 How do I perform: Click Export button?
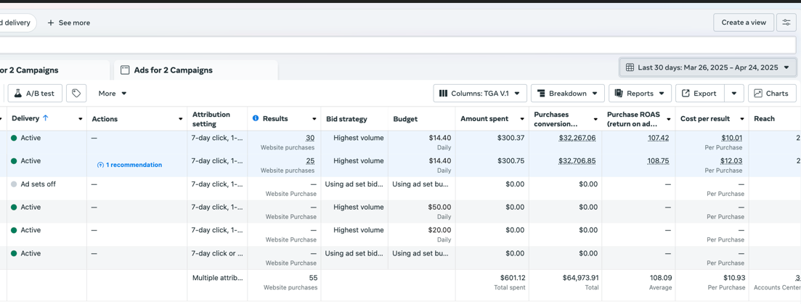699,94
